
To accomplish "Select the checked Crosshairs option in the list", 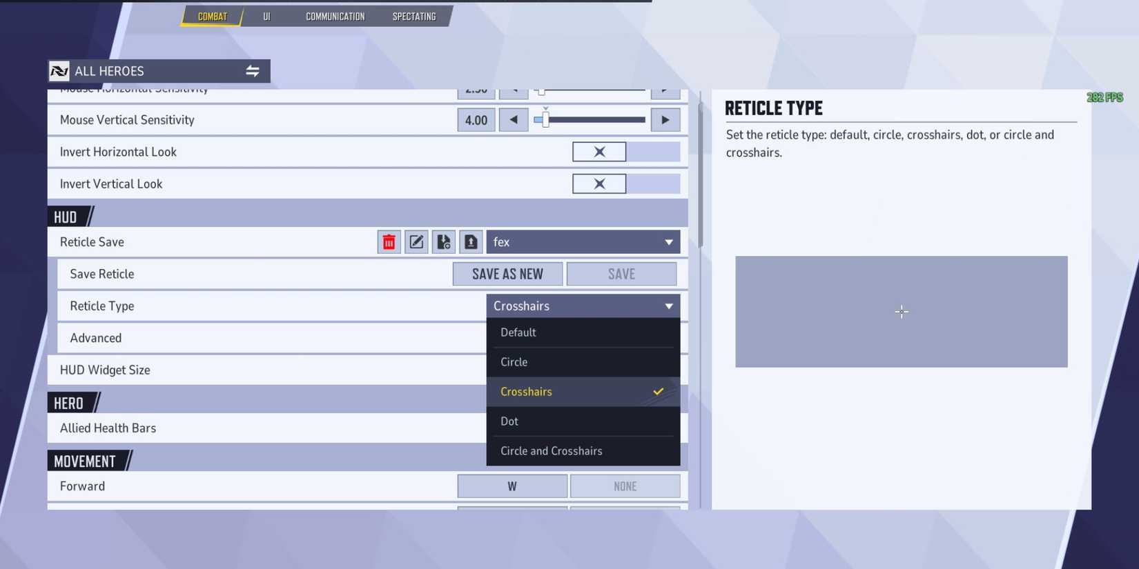I will [583, 392].
